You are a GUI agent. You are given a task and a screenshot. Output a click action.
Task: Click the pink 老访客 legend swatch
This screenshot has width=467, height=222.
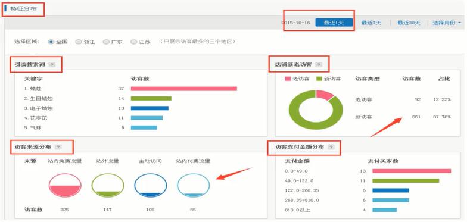pos(288,79)
